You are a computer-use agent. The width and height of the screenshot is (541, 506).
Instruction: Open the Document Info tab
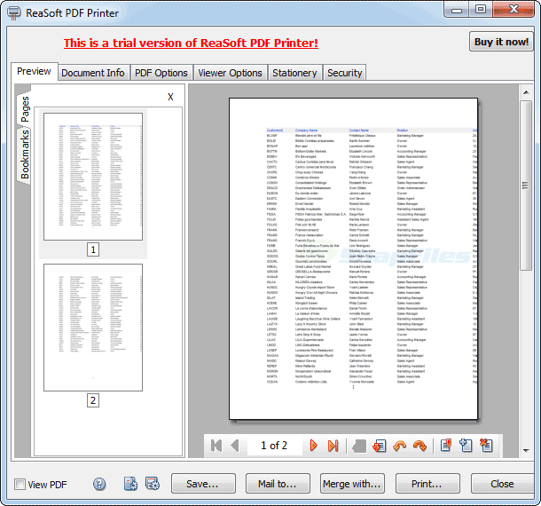(93, 73)
